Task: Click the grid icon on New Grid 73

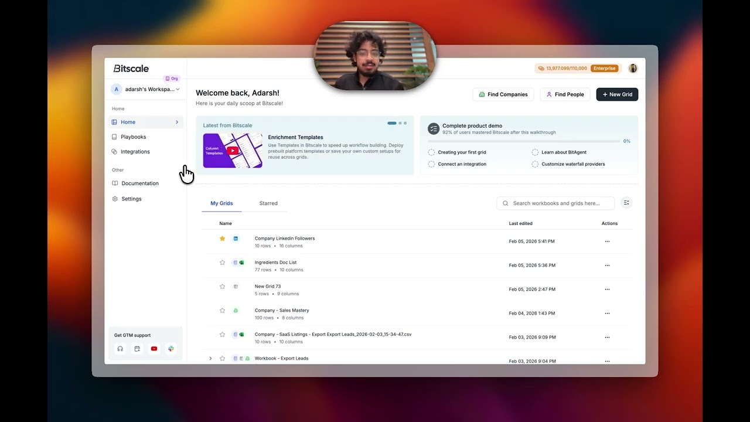Action: (x=236, y=287)
